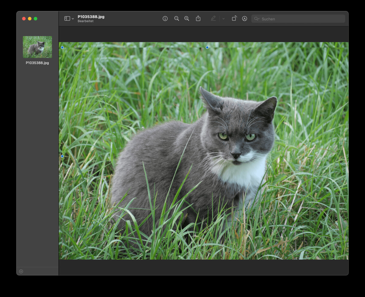Hide the thumbnail sidebar

coord(67,19)
